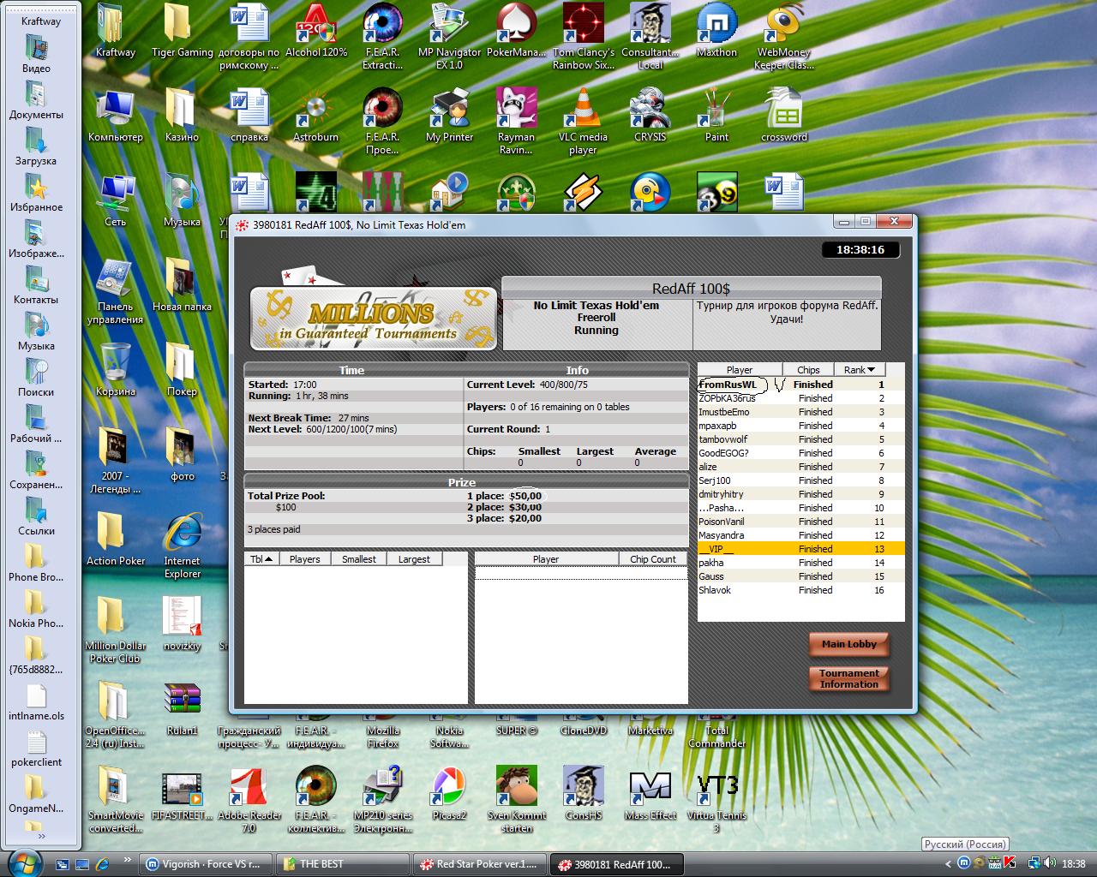Open the VLC media player desktop icon
This screenshot has height=877, width=1097.
coord(583,110)
